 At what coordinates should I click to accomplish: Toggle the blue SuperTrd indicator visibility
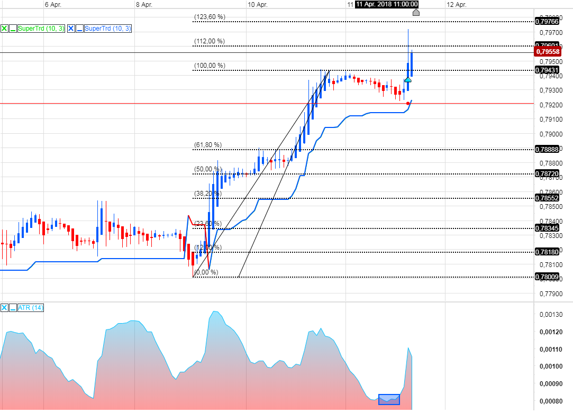71,29
